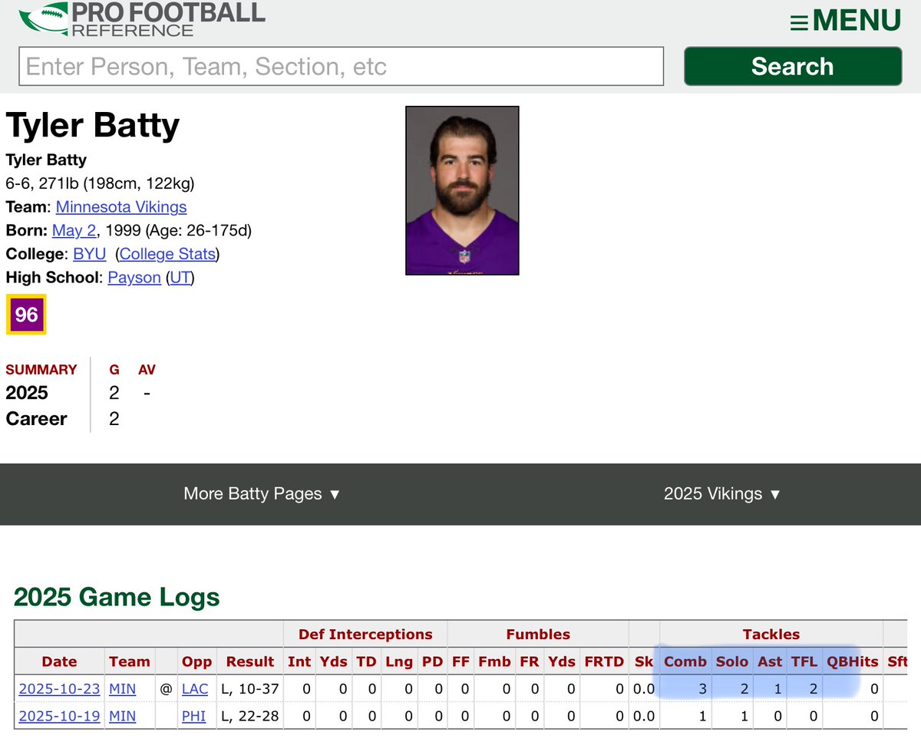
Task: Open the UT state link
Action: pyautogui.click(x=180, y=277)
